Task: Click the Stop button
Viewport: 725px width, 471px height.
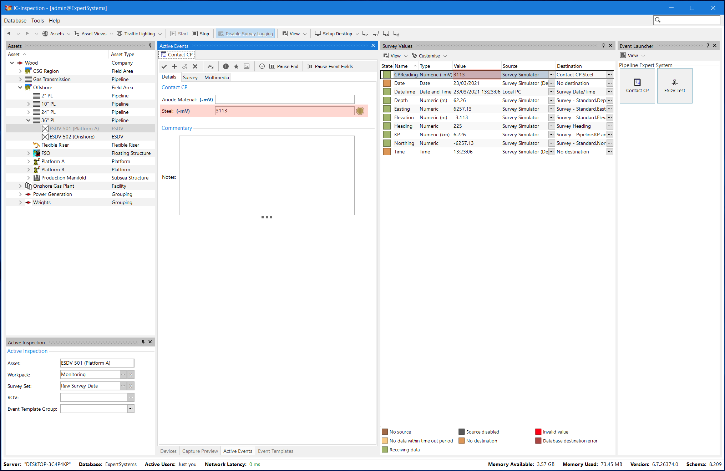Action: 201,34
